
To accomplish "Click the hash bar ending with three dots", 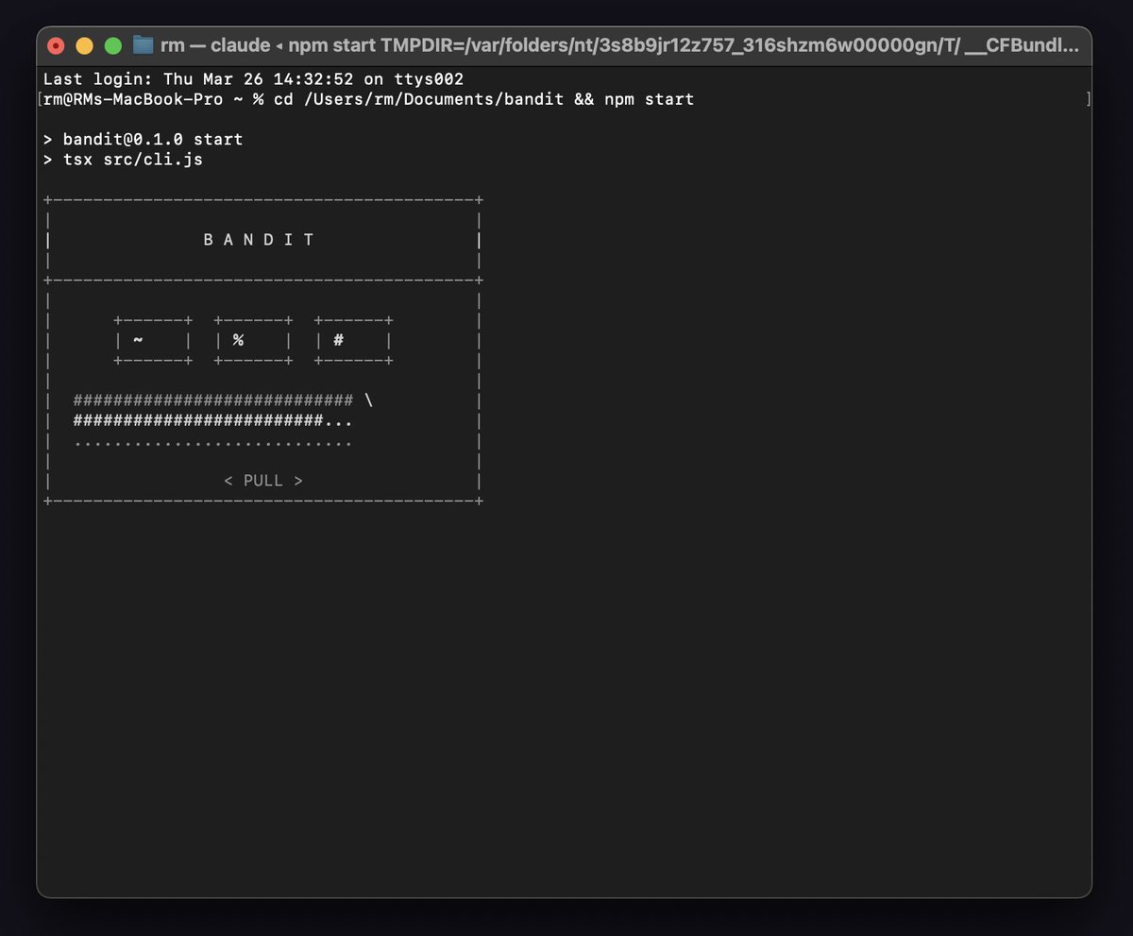I will (x=213, y=420).
